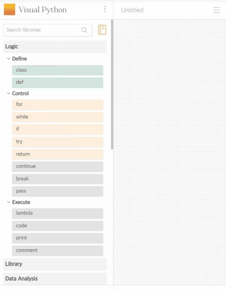This screenshot has width=226, height=289.
Task: Add a continue block
Action: coord(58,166)
